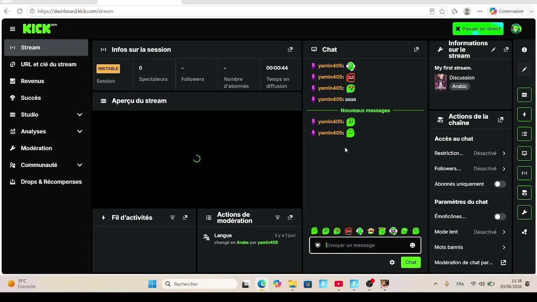
Task: Edit the stream information with the pencil icon
Action: (493, 49)
